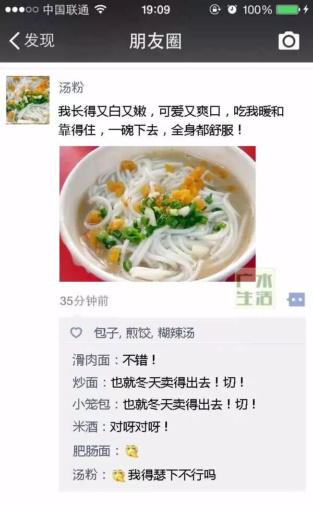Open the 糊辣汤 profile from the likes list
The height and width of the screenshot is (505, 313).
point(176,333)
